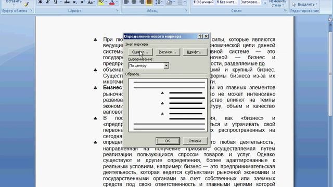This screenshot has height=187, width=333.
Task: Apply strikethrough formatting
Action: click(x=67, y=2)
